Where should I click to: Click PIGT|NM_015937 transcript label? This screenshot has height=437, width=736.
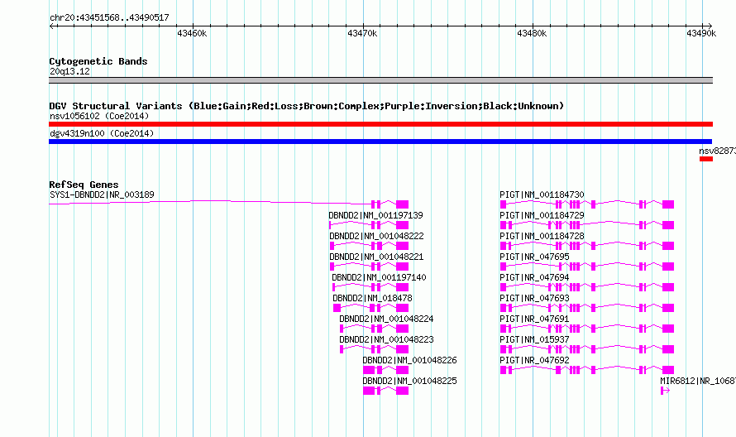tap(534, 339)
